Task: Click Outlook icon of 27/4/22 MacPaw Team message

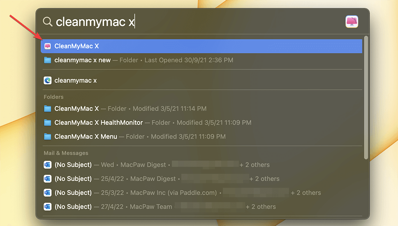Action: (47, 206)
